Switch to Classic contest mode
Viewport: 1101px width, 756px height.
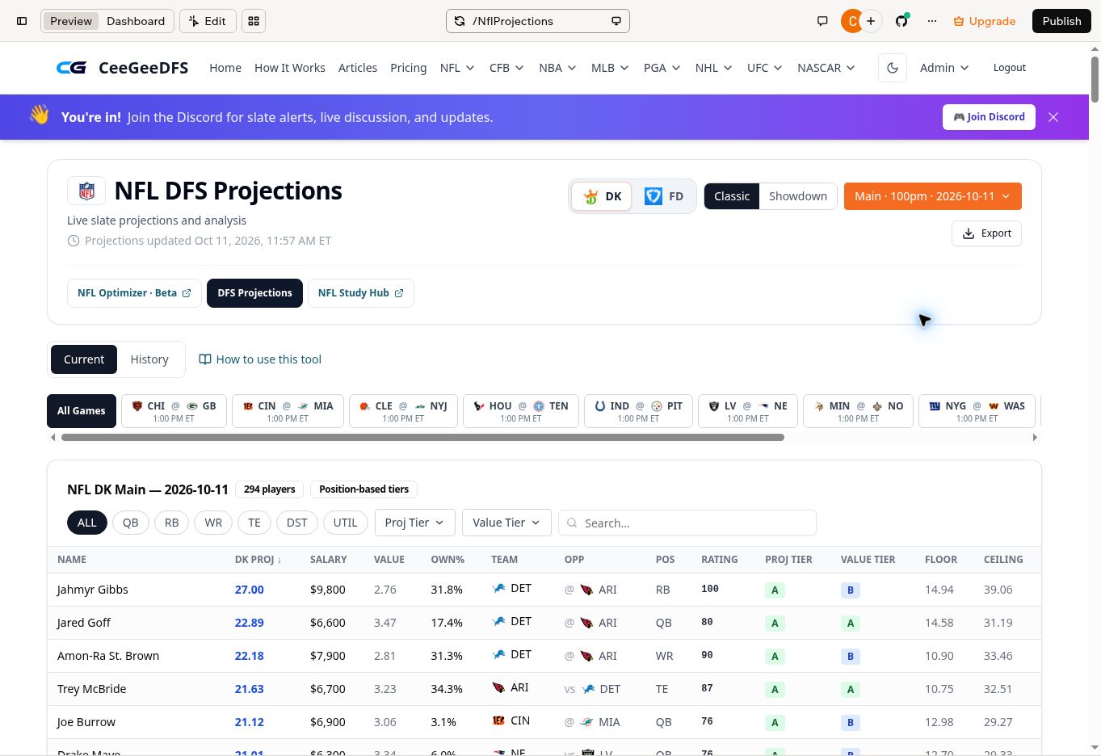click(732, 196)
